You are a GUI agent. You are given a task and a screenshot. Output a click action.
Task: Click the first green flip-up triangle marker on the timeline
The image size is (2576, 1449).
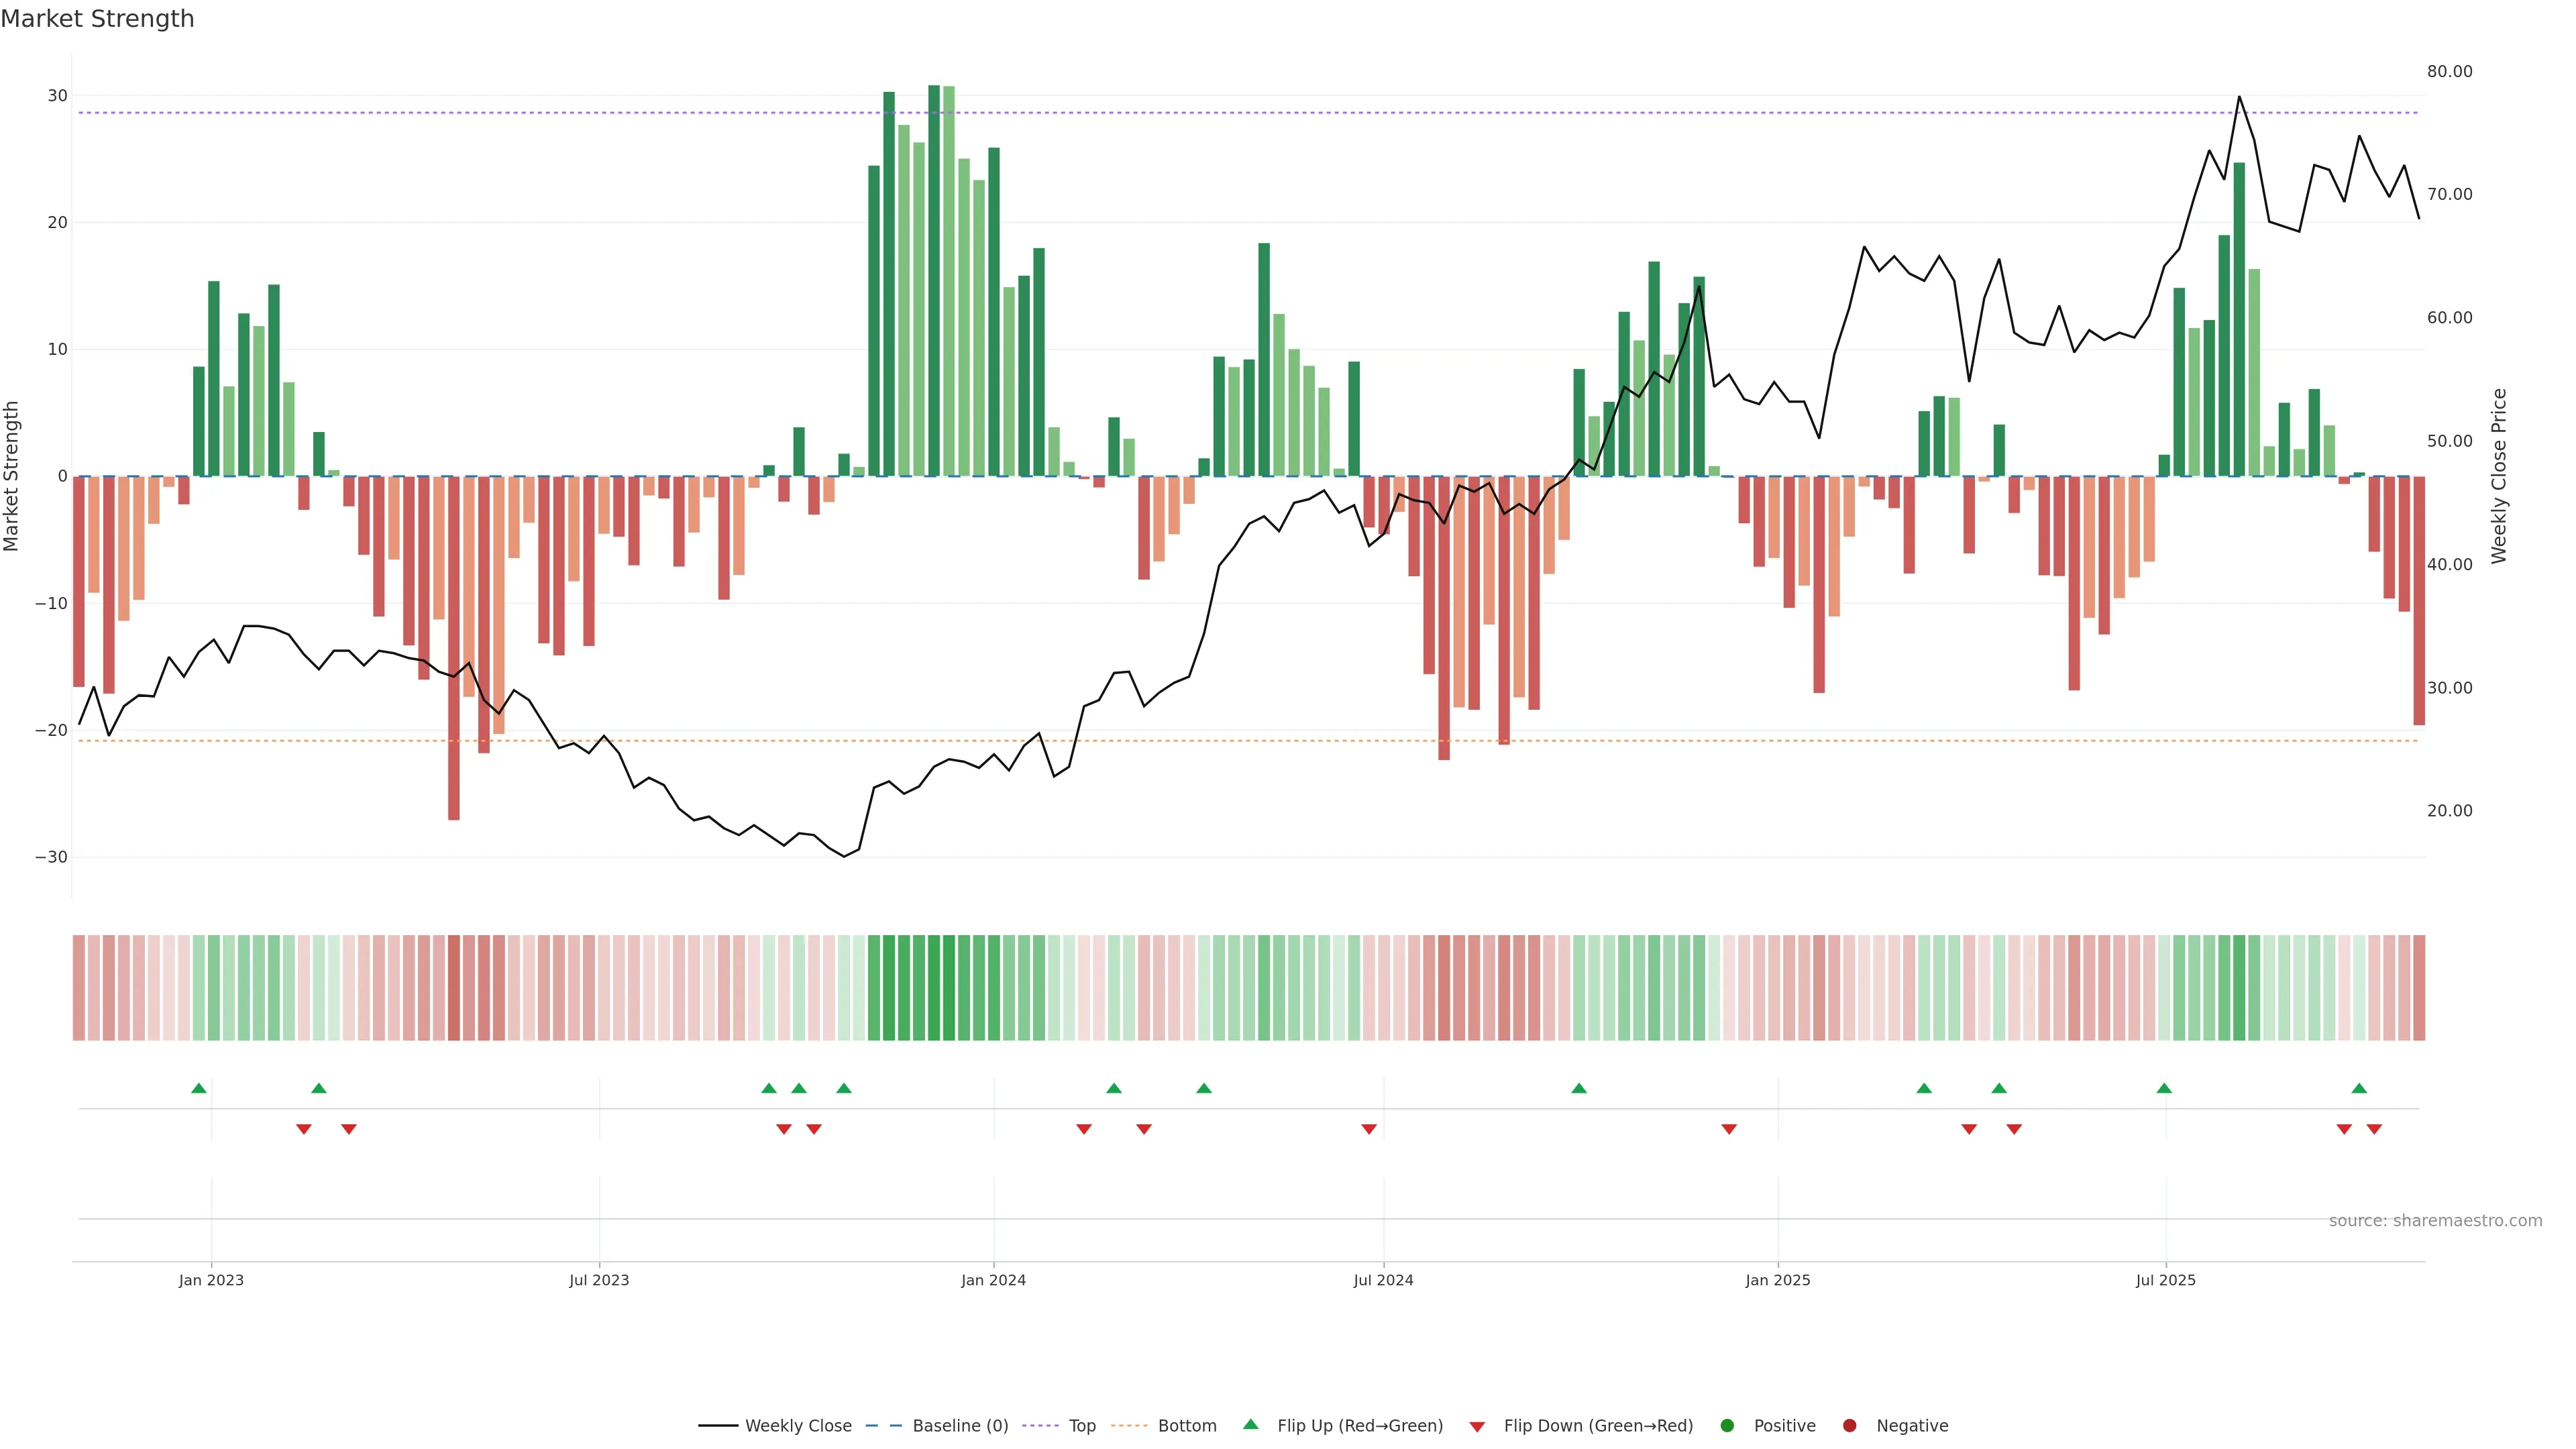(x=199, y=1088)
